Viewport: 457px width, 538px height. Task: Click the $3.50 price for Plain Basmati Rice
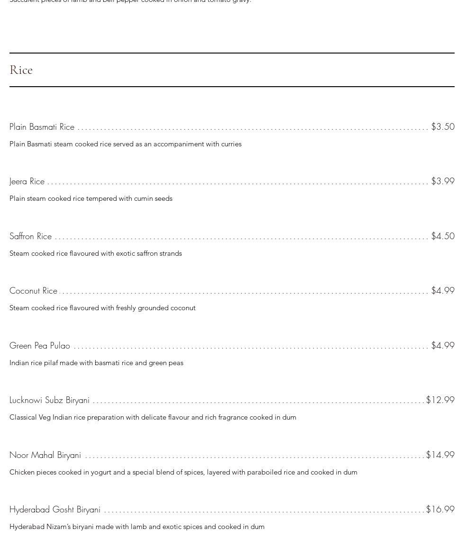coord(442,127)
